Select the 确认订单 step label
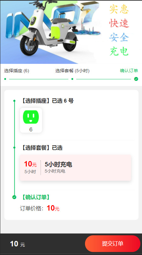The image size is (142, 255). 129,71
